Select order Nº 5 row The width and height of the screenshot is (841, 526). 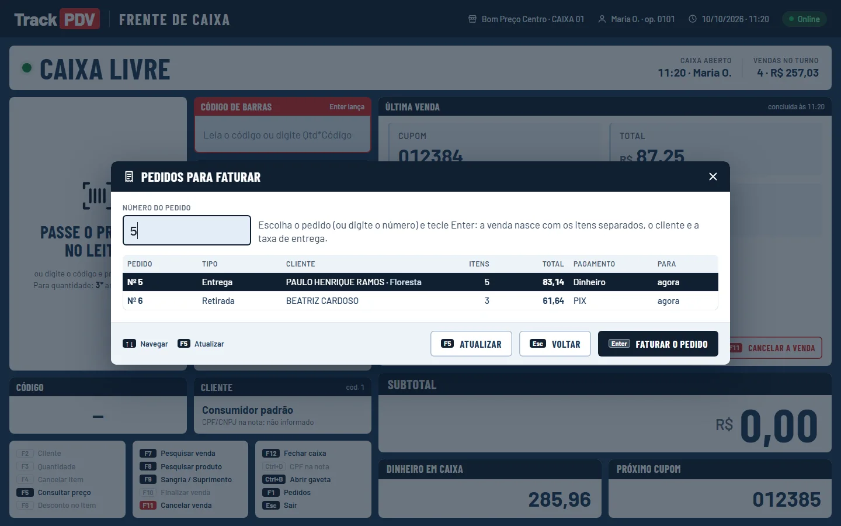click(420, 282)
